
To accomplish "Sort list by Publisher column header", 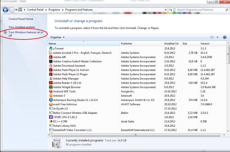I will click(126, 44).
